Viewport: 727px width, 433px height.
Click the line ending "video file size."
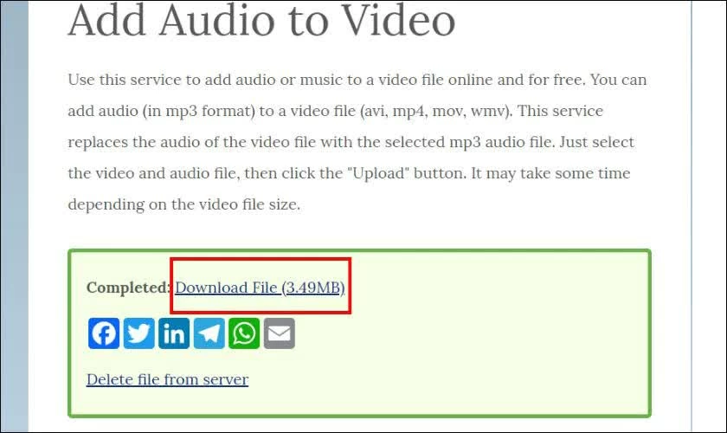(x=184, y=204)
